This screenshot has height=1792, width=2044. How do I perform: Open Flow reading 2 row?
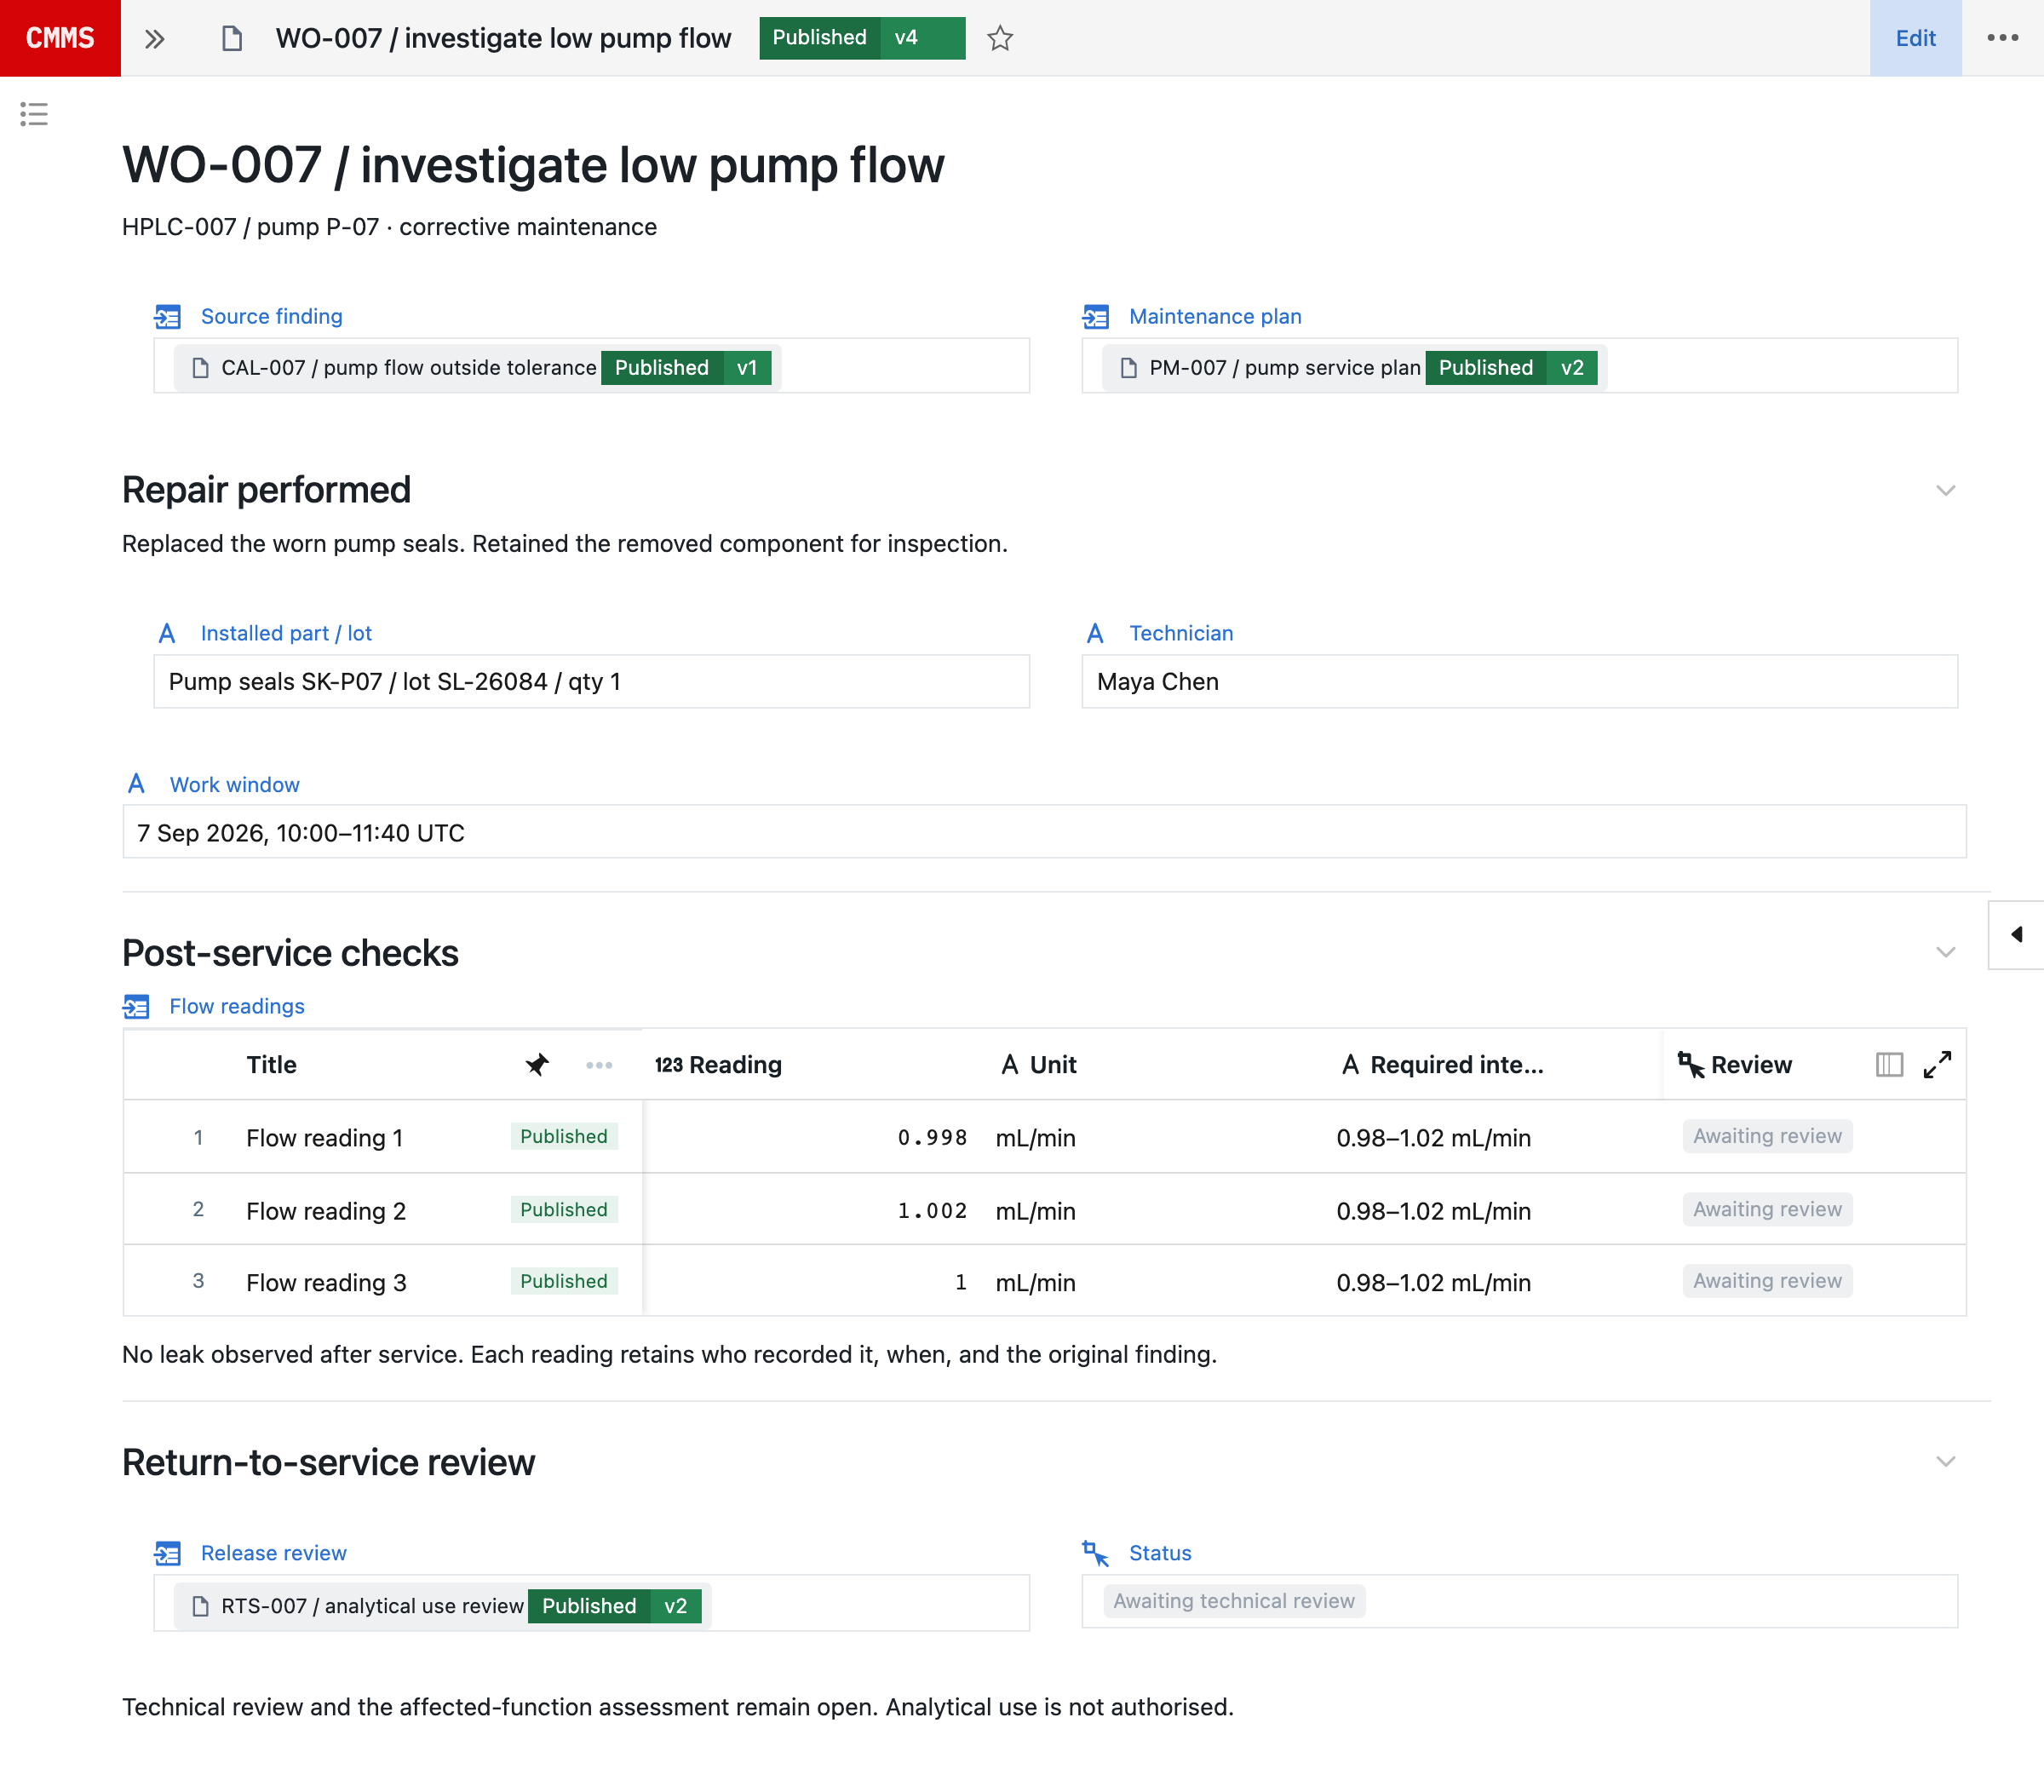point(1044,1209)
